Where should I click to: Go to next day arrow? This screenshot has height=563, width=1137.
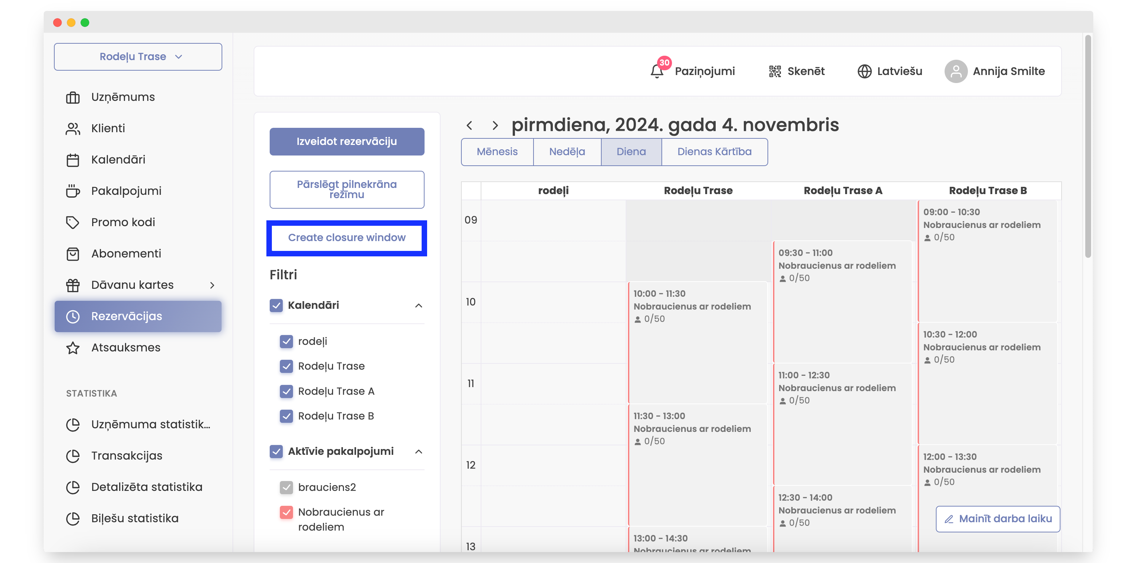pos(495,125)
